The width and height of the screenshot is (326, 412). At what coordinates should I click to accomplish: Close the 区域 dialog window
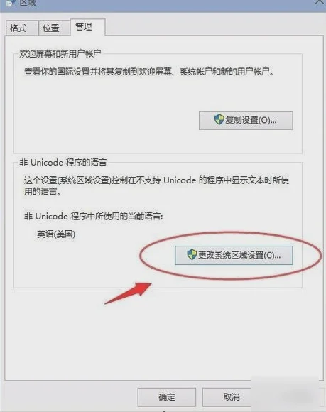tap(320, 2)
